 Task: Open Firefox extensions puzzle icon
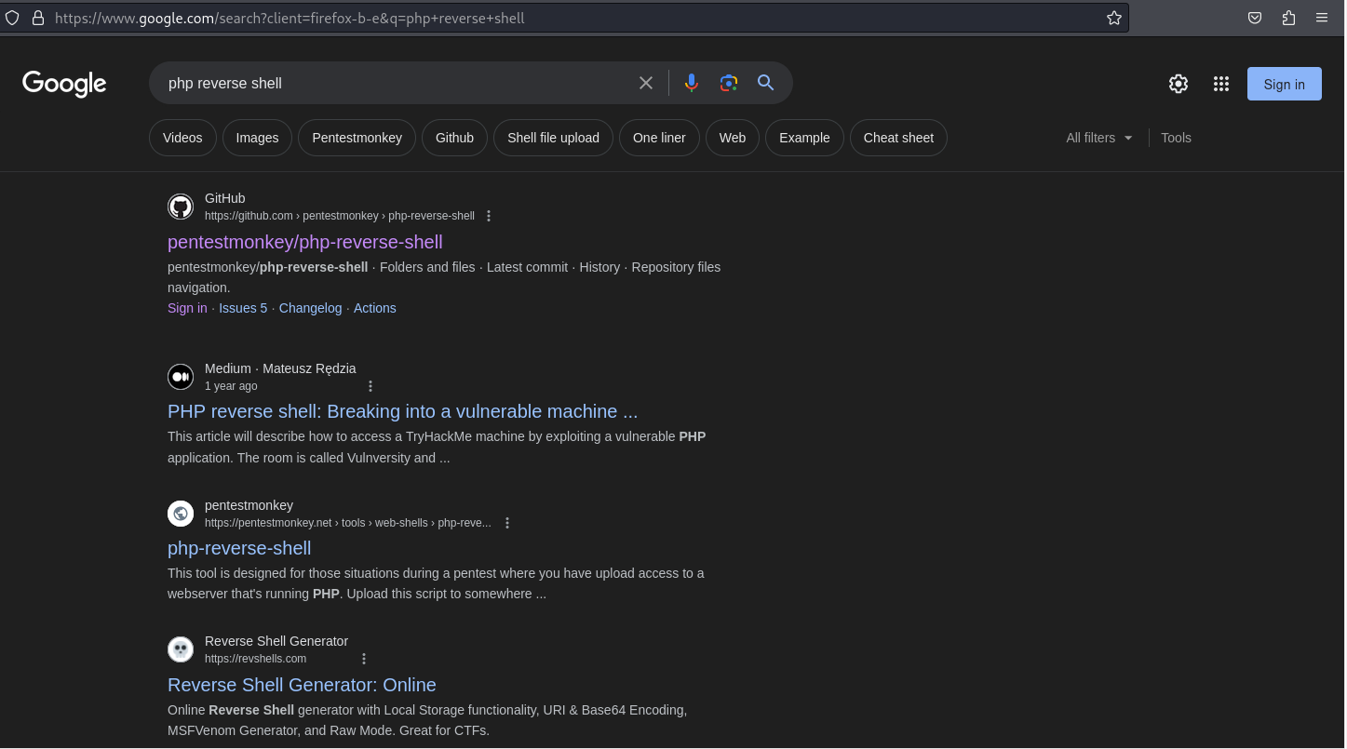(1288, 18)
